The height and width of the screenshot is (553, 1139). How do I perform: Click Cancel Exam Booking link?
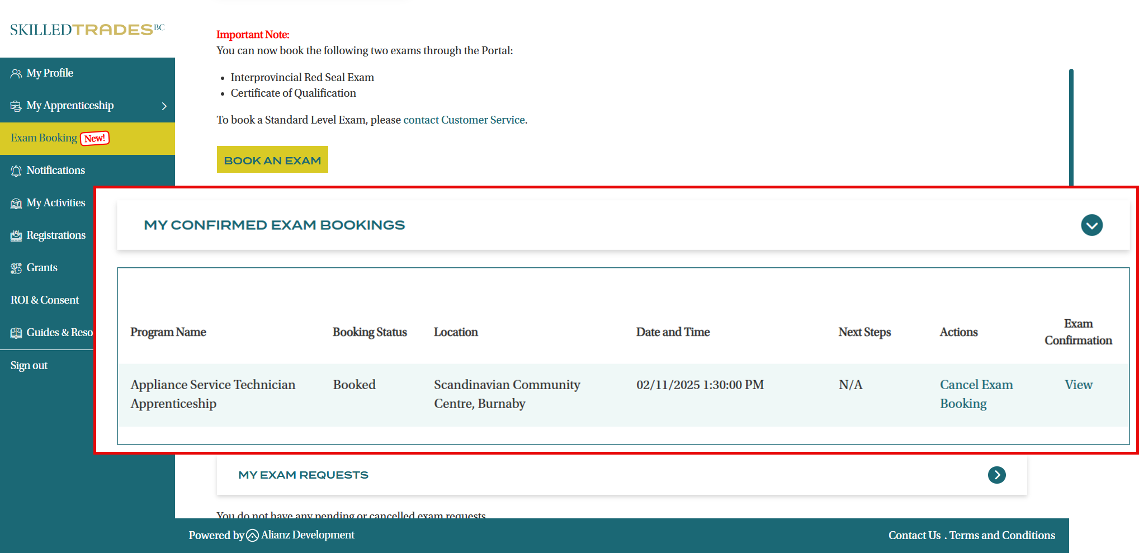tap(976, 394)
